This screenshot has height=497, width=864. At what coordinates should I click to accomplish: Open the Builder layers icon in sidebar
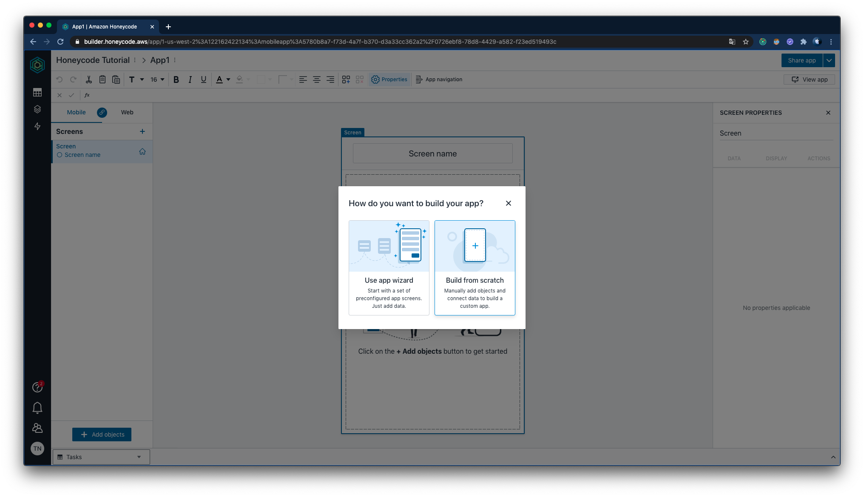(x=37, y=109)
